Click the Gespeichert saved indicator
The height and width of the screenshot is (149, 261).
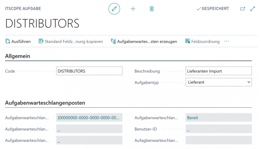tap(212, 9)
